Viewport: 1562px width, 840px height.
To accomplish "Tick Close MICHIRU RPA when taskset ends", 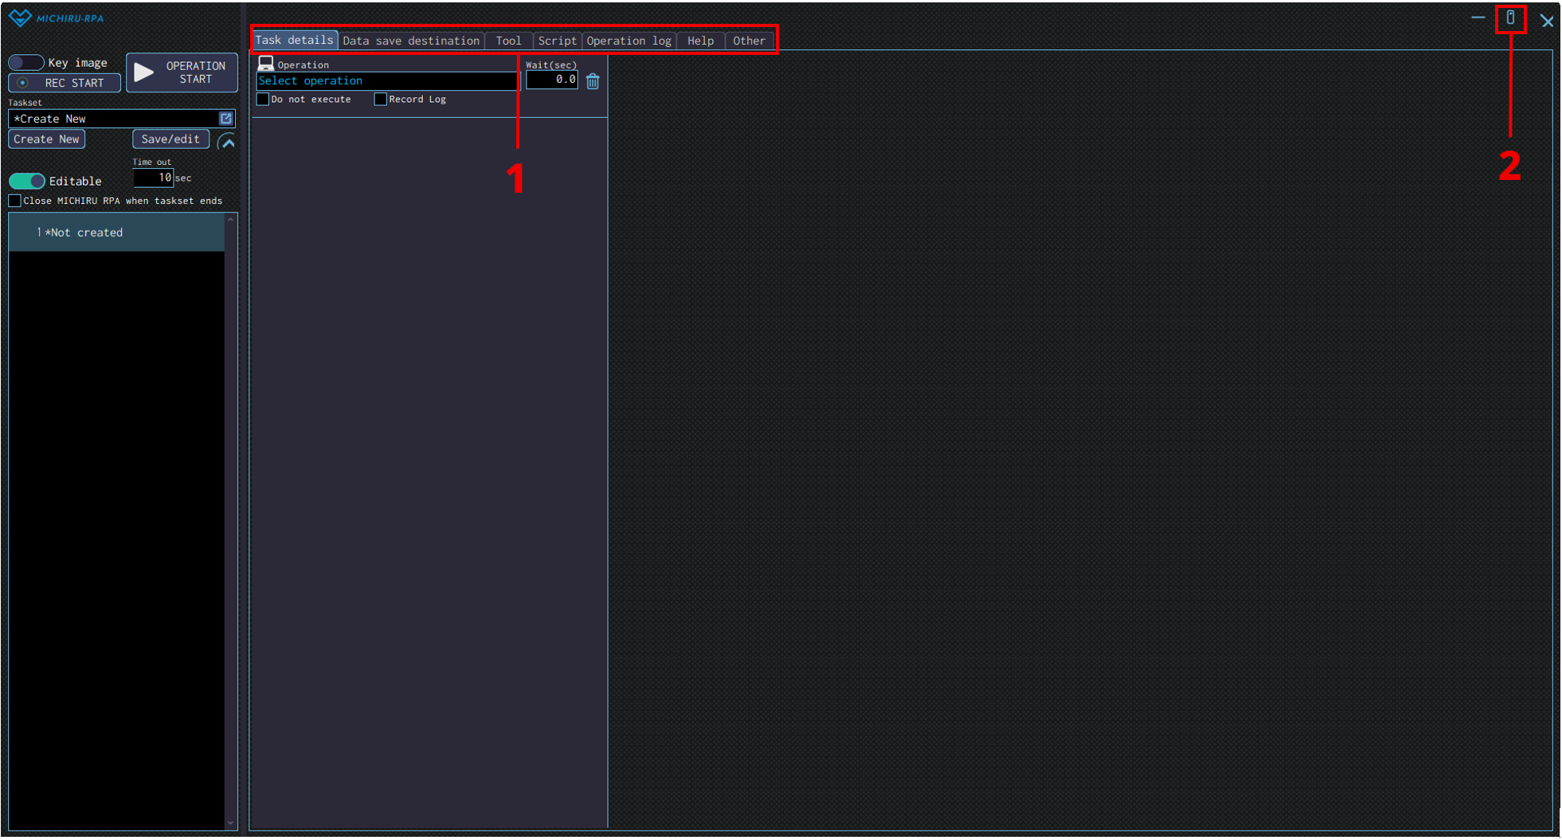I will click(14, 201).
